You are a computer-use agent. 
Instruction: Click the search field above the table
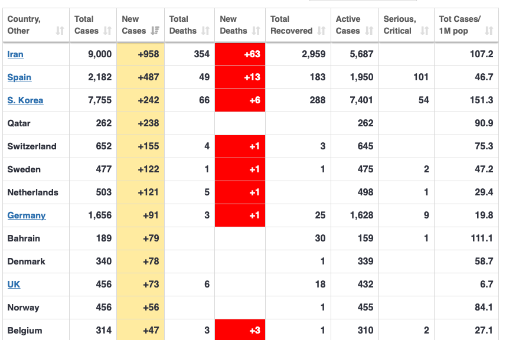(354, 1)
